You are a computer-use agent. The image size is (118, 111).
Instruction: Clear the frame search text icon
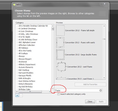(x=101, y=90)
